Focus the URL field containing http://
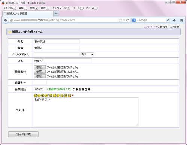187x145 pixels. 63,61
